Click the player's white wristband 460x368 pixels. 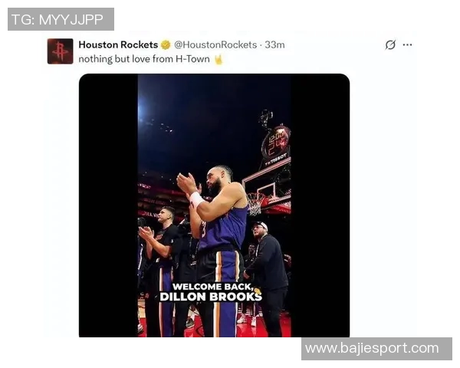click(196, 199)
